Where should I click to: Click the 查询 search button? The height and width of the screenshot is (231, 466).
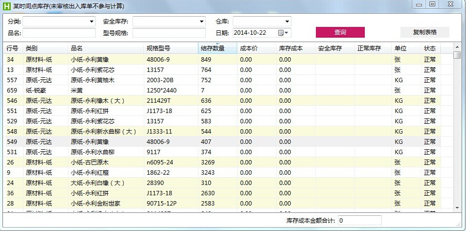click(340, 32)
